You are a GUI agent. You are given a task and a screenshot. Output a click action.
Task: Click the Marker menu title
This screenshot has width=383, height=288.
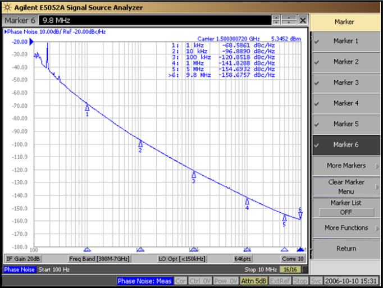tap(345, 22)
